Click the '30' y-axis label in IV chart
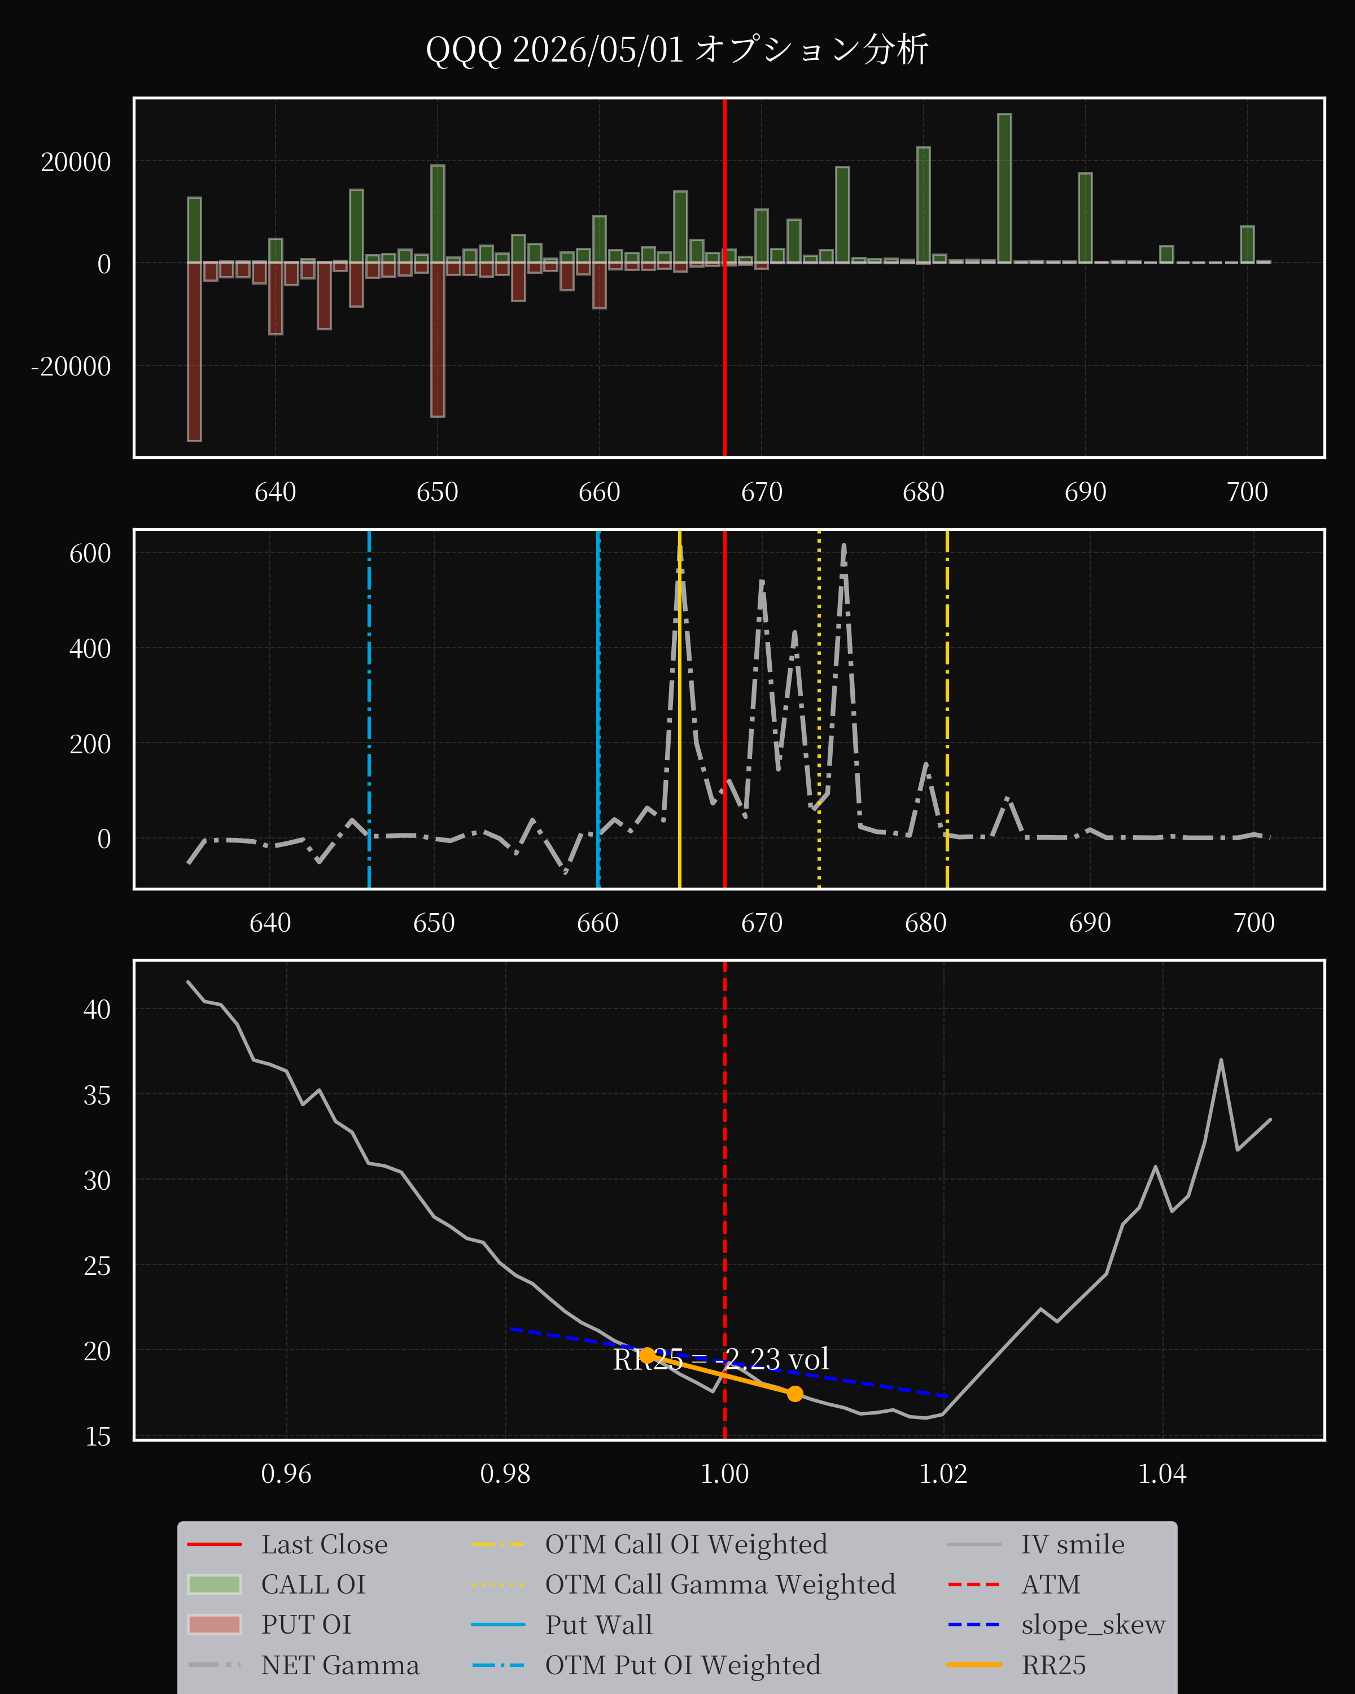The width and height of the screenshot is (1355, 1694). coord(97,1180)
